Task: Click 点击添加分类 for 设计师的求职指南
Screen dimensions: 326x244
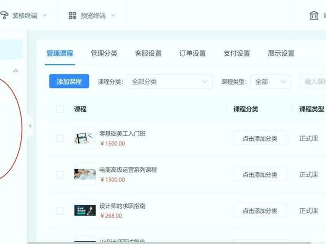Action: [260, 211]
